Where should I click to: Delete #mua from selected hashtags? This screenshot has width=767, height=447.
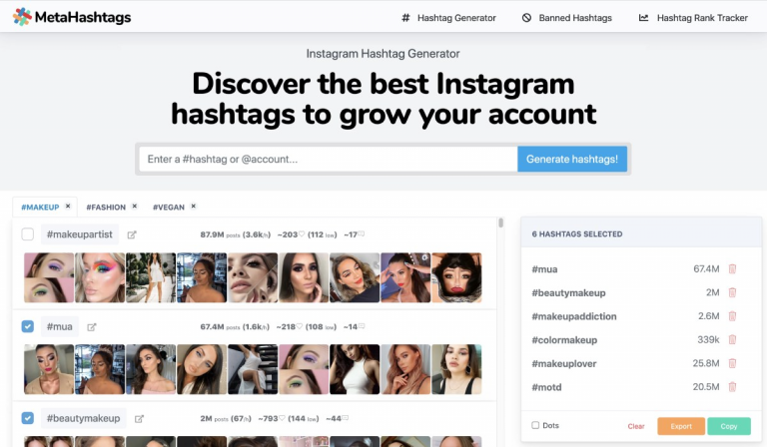[732, 268]
